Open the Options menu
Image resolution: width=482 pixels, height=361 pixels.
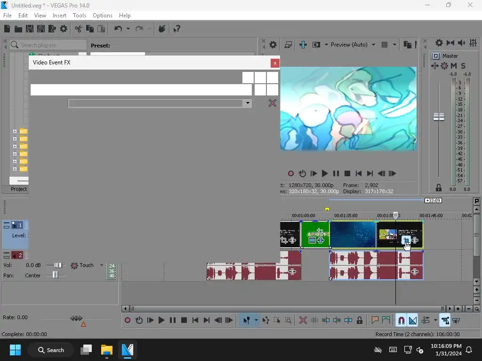point(102,16)
